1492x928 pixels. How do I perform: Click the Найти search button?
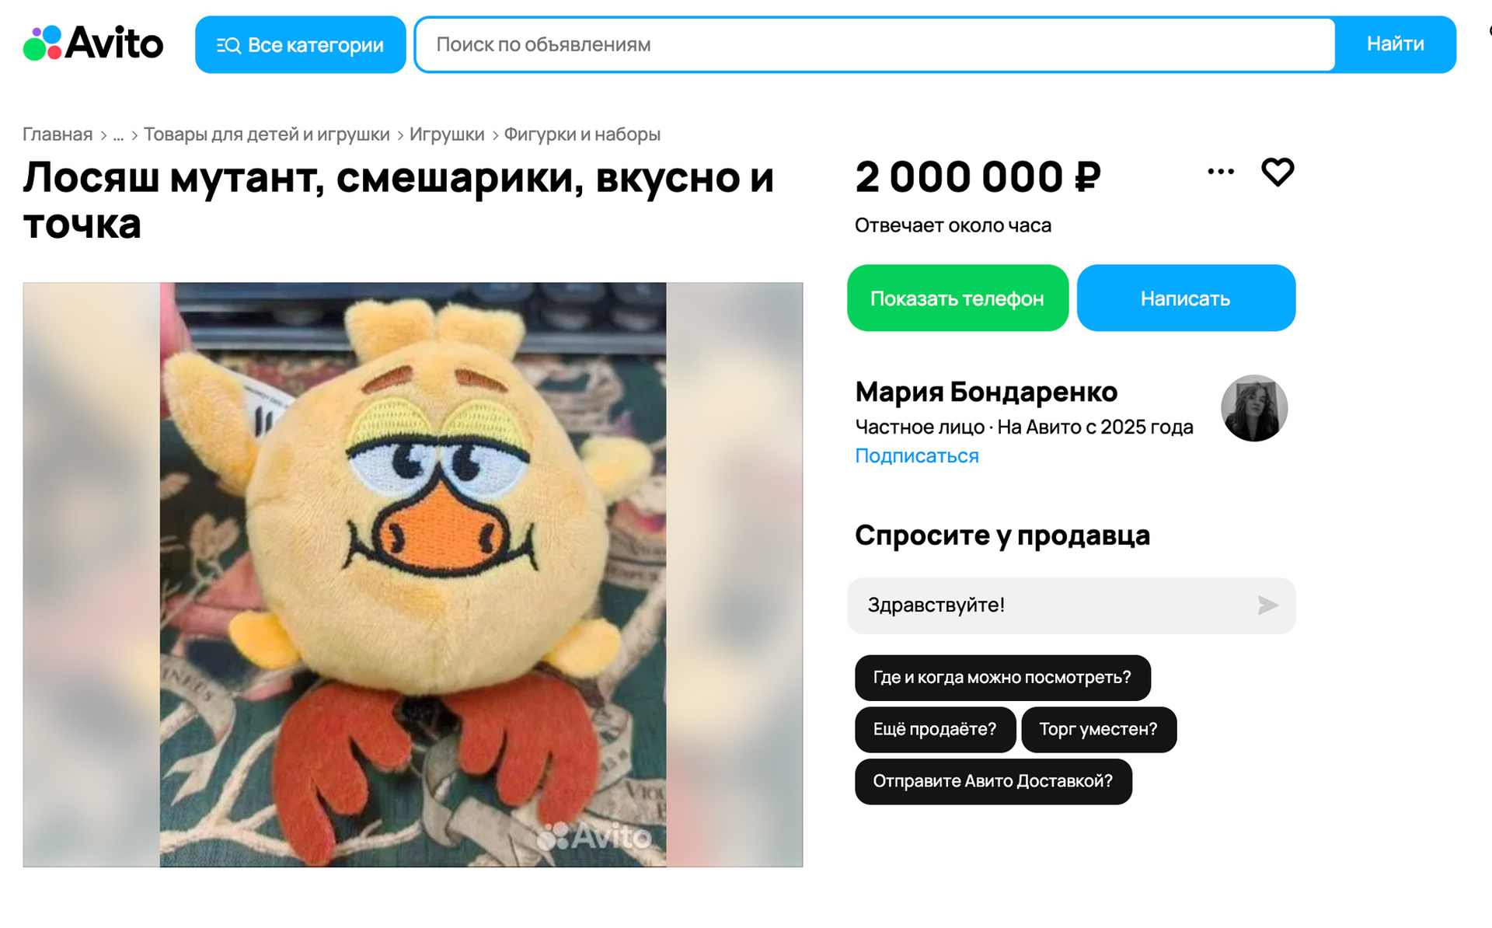[x=1395, y=44]
